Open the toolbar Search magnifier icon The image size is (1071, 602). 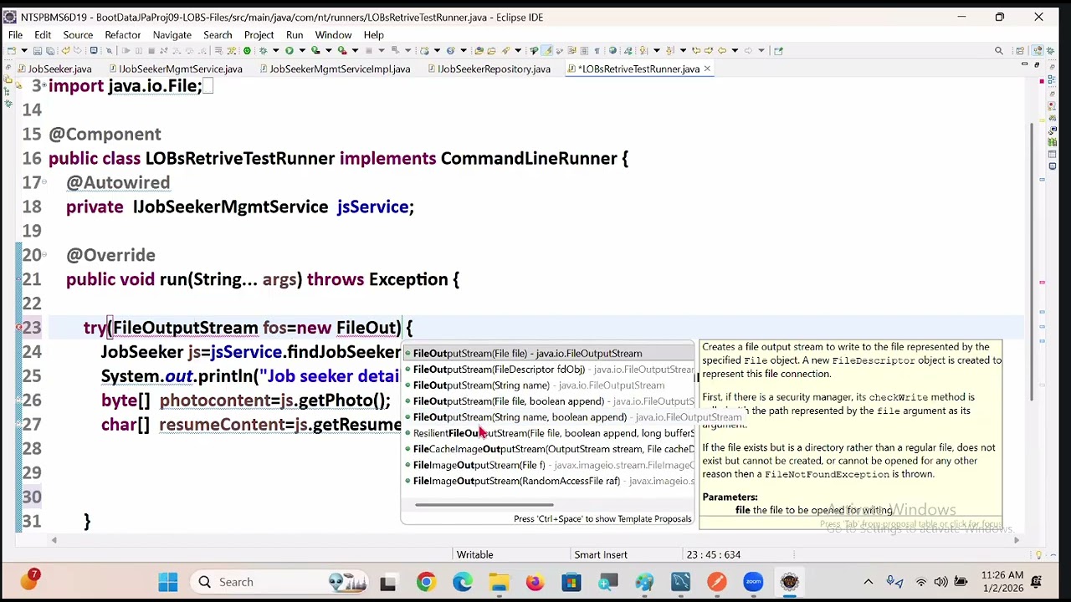(x=998, y=50)
